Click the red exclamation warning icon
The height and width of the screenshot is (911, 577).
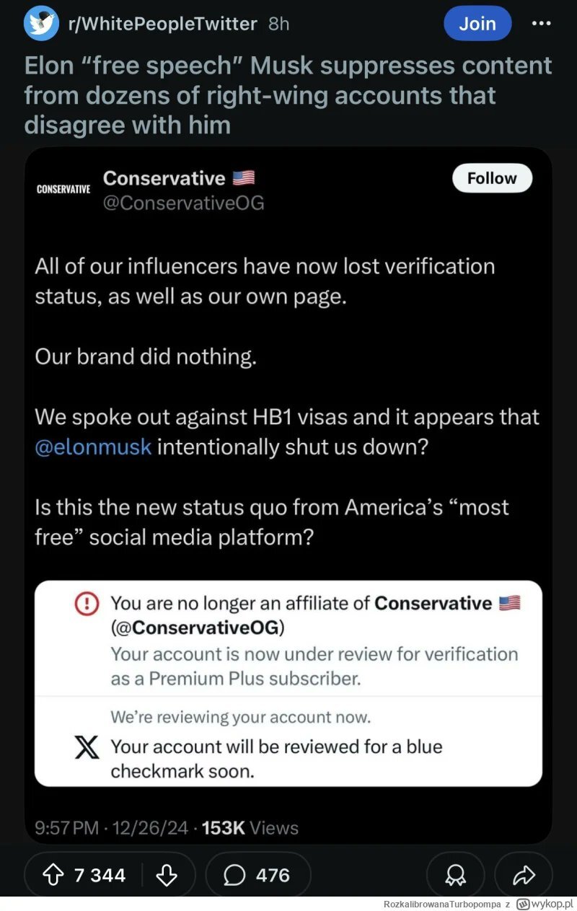click(x=87, y=604)
